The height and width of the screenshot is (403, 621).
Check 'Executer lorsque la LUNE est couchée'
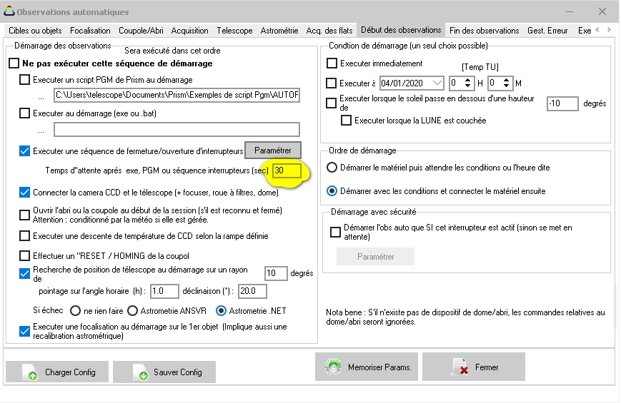click(347, 121)
